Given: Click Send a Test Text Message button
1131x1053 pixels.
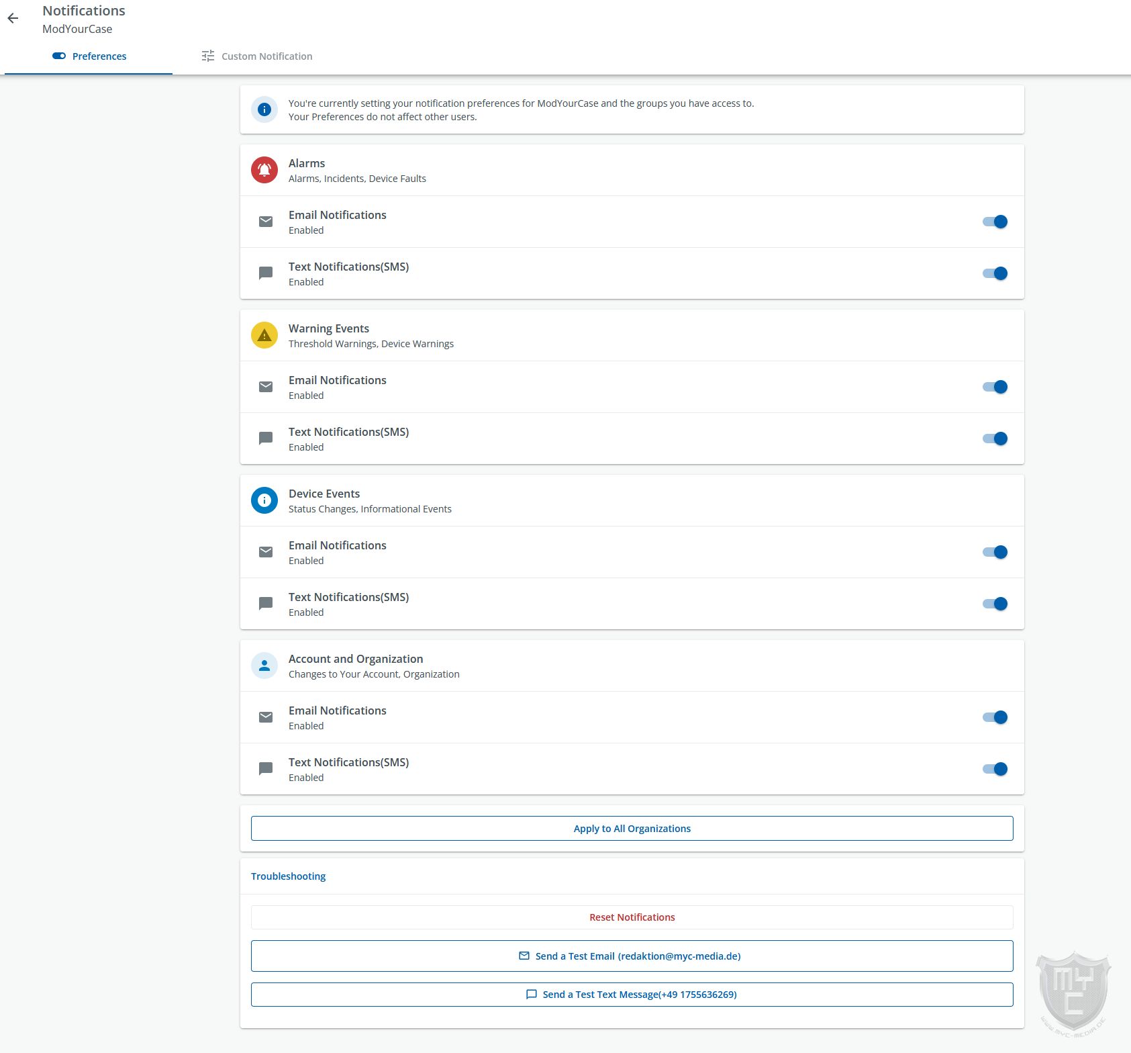Looking at the screenshot, I should 632,995.
